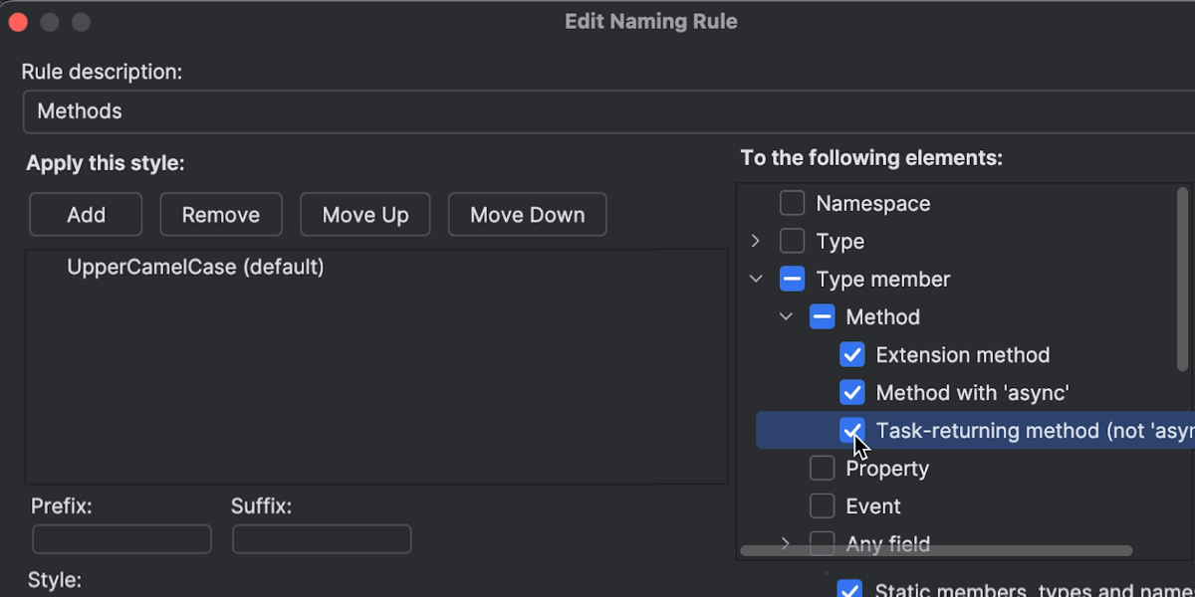Image resolution: width=1195 pixels, height=597 pixels.
Task: Collapse the Type member tree node
Action: pos(756,280)
